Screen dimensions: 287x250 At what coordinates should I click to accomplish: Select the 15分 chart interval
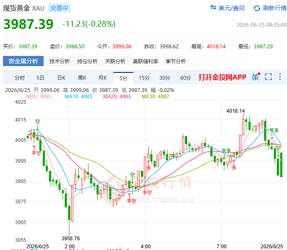[144, 78]
